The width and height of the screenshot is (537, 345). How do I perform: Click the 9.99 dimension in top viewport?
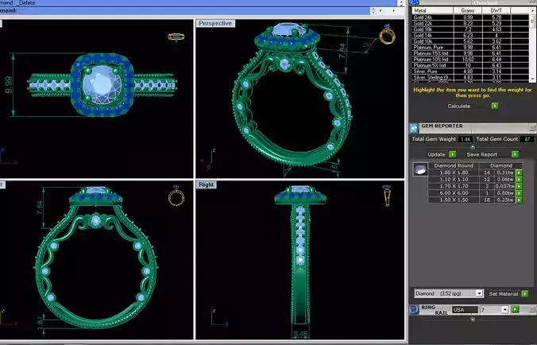9,84
